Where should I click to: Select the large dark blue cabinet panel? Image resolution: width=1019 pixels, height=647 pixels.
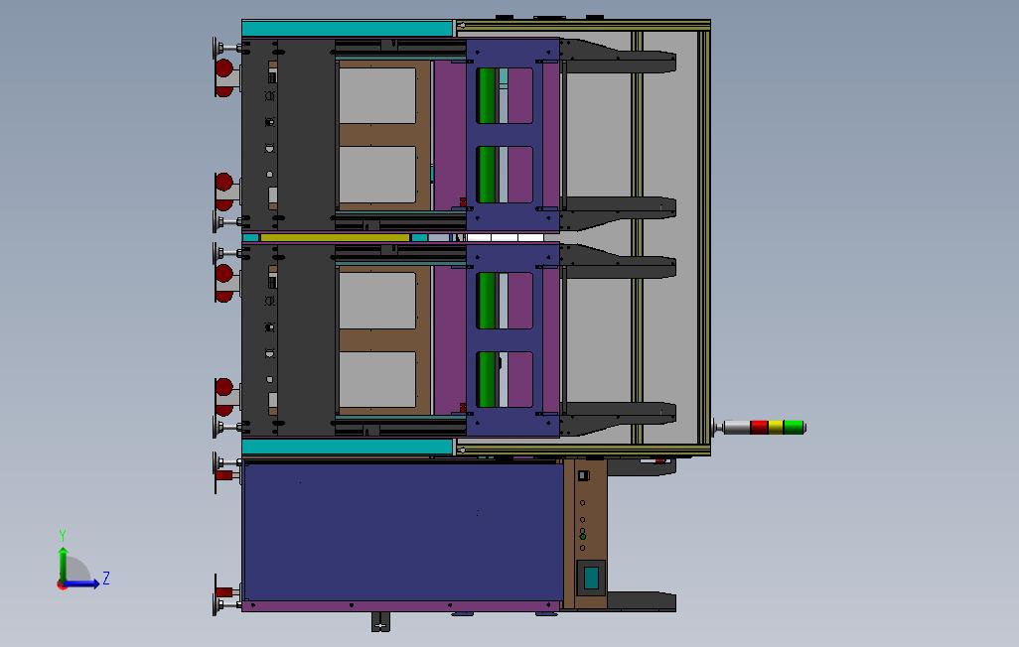[403, 532]
